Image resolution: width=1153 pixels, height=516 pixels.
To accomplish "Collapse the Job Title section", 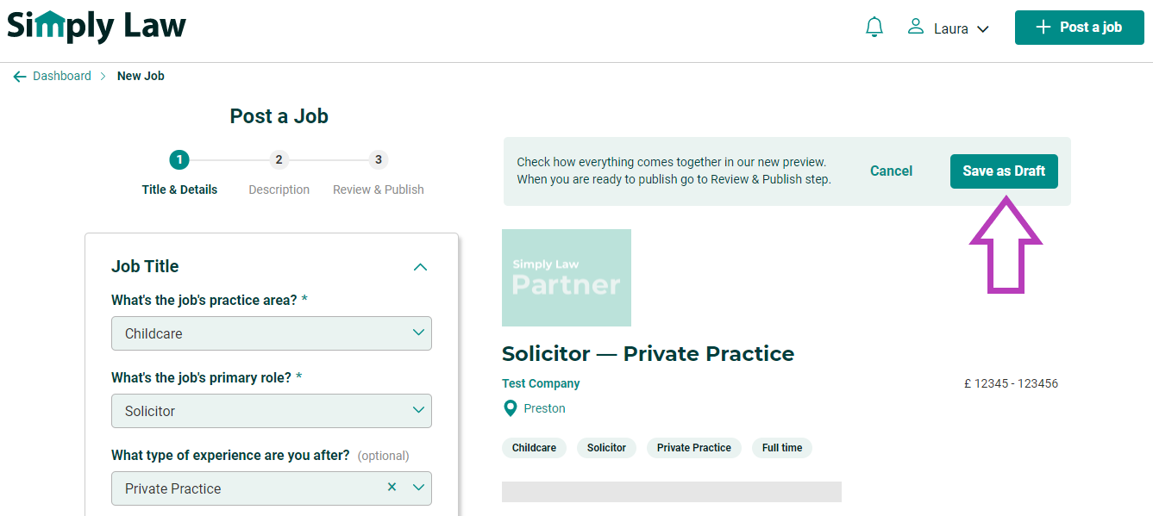I will [420, 267].
